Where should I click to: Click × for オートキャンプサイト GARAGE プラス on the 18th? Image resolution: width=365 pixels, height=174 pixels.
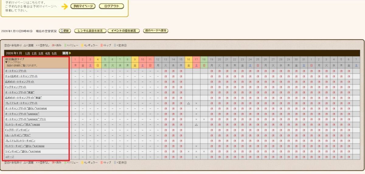point(204,119)
